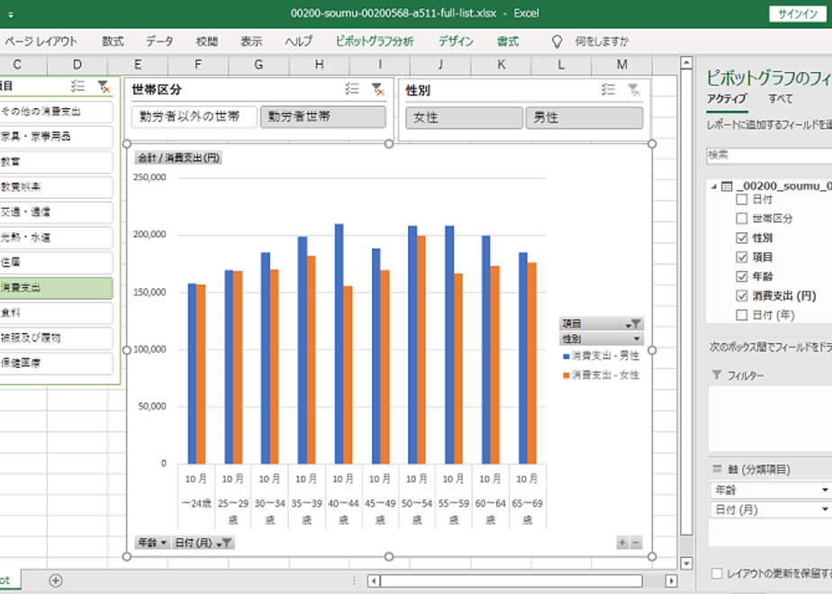Click the horizontal scrollbar left arrow
This screenshot has height=594, width=832.
click(374, 580)
